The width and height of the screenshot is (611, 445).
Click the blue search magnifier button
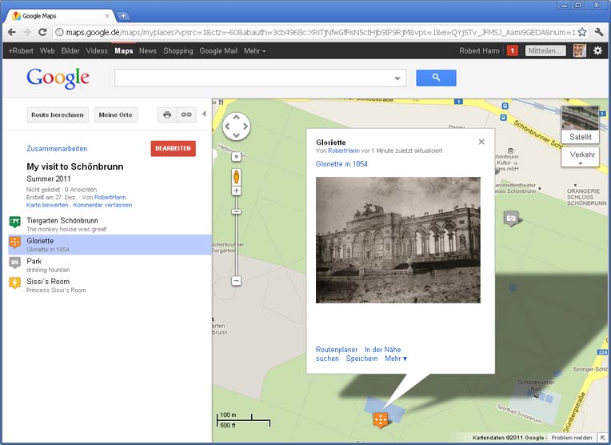436,78
